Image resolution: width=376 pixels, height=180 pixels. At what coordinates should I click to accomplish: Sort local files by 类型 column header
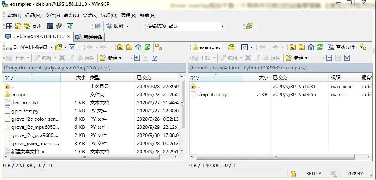(x=111, y=78)
